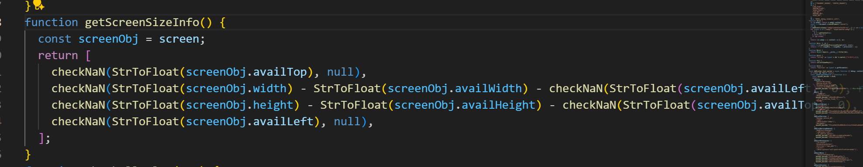The image size is (863, 167).
Task: Place cursor on getScreenSizeInfo function name
Action: pyautogui.click(x=142, y=22)
